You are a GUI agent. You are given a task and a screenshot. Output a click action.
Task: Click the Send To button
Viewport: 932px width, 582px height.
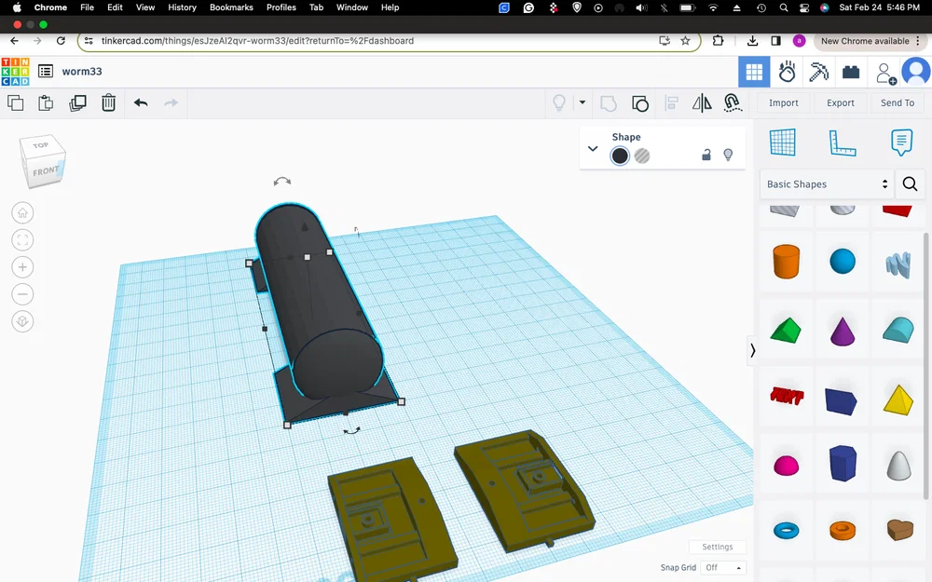897,102
